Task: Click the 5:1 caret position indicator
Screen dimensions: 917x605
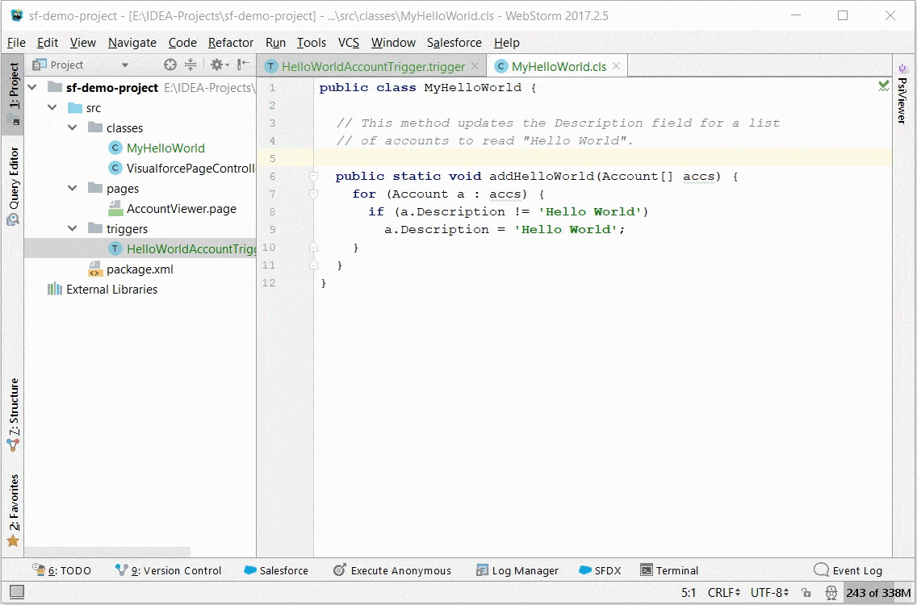Action: tap(689, 593)
